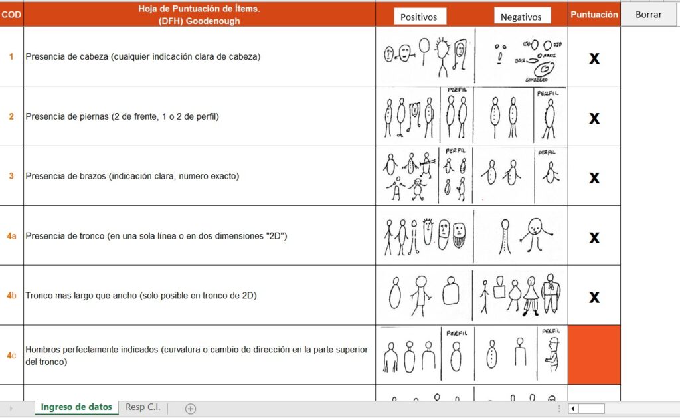
Task: Click the Borrar button
Action: (648, 14)
